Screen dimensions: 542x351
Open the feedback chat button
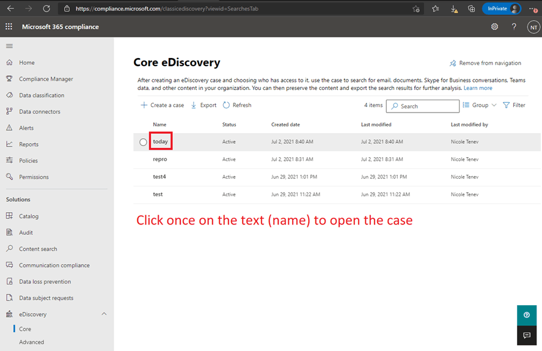coord(527,335)
